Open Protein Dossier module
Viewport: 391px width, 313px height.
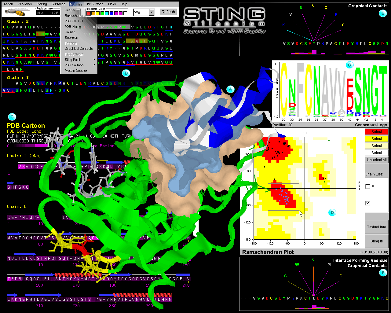79,71
